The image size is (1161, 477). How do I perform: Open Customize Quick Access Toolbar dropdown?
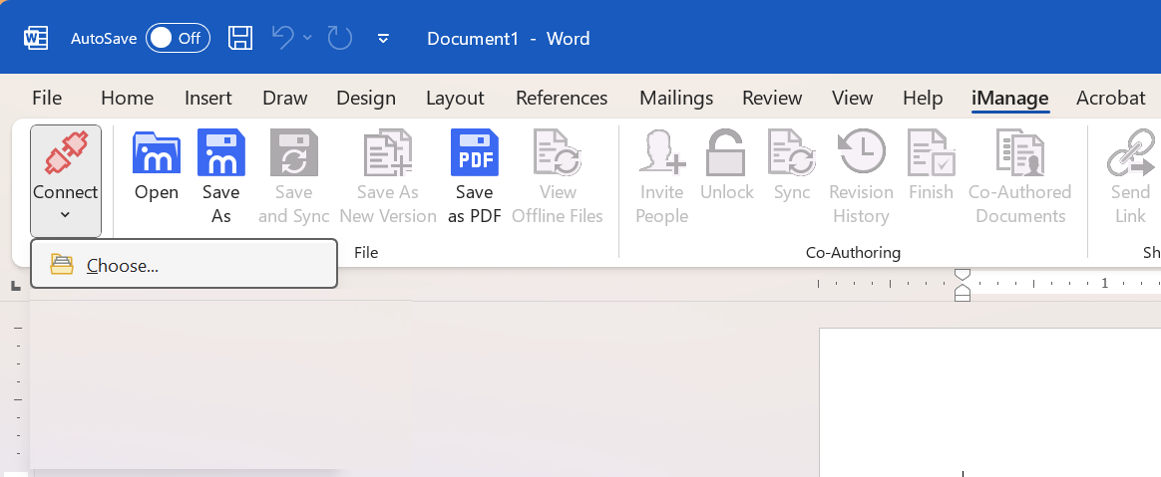click(x=383, y=39)
